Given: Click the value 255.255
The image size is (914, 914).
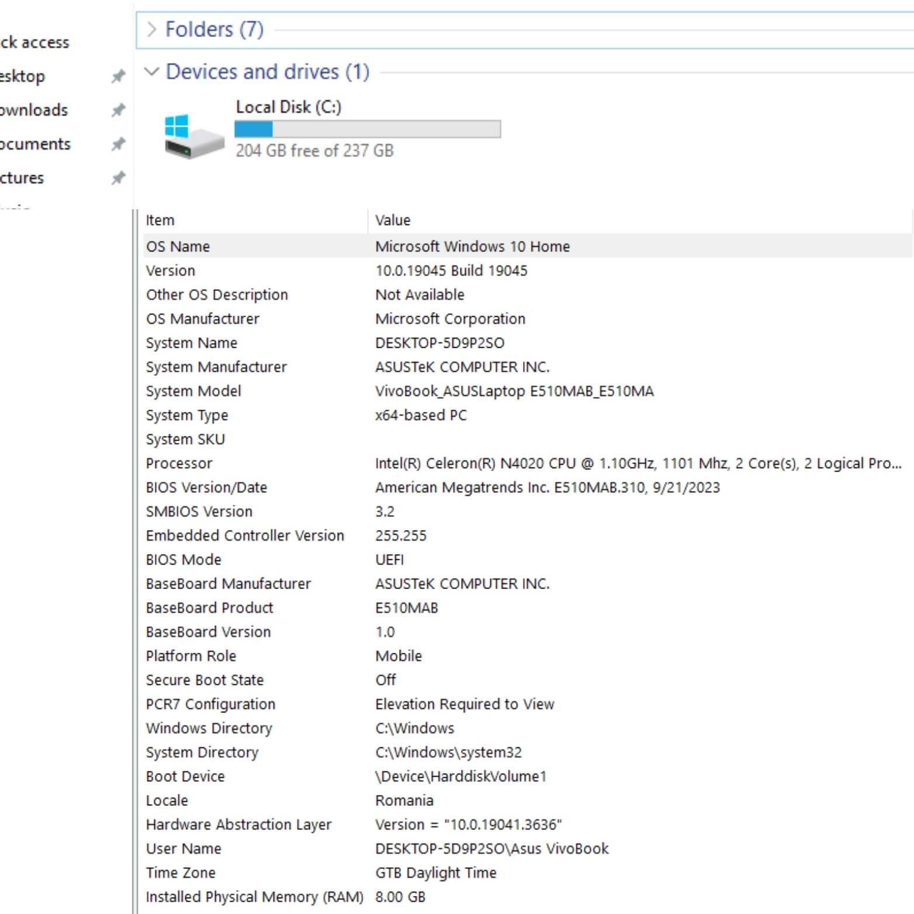Looking at the screenshot, I should (x=401, y=535).
